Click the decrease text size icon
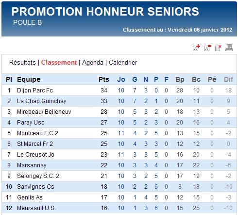238x215 pixels. click(207, 48)
